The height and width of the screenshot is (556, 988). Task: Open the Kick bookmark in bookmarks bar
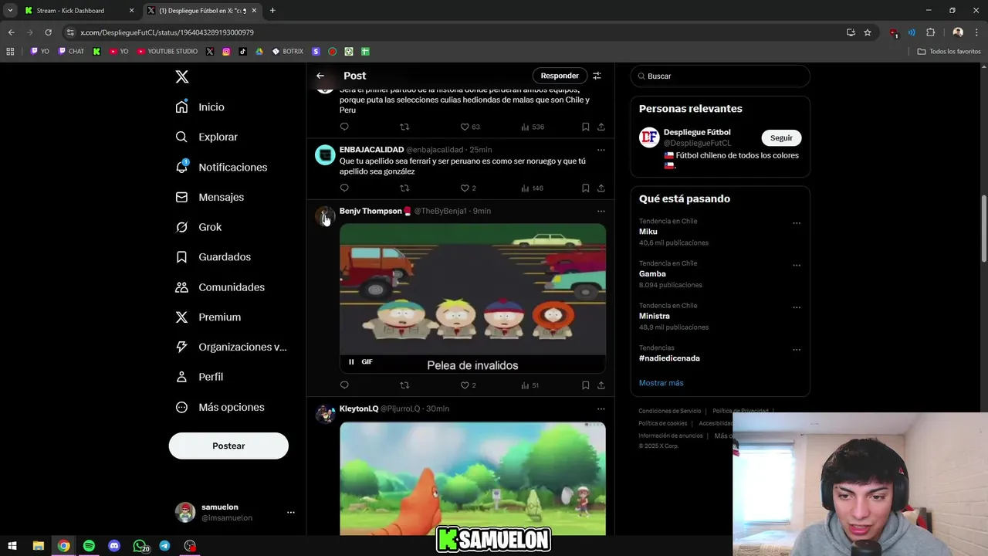tap(96, 51)
